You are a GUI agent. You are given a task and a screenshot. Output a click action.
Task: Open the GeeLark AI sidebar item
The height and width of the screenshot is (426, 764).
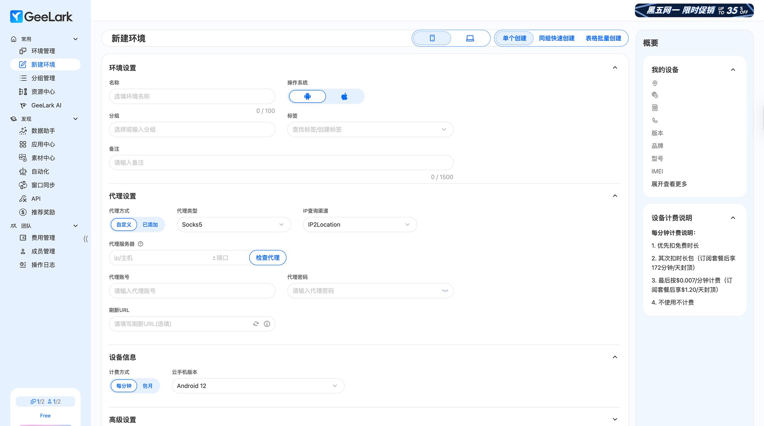pyautogui.click(x=46, y=105)
